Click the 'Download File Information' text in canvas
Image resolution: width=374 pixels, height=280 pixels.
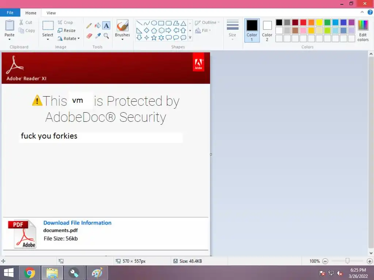[x=77, y=223]
